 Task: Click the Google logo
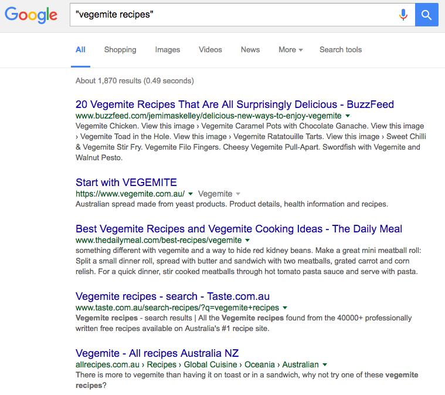30,15
